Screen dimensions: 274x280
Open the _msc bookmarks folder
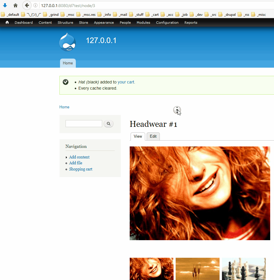(x=67, y=15)
